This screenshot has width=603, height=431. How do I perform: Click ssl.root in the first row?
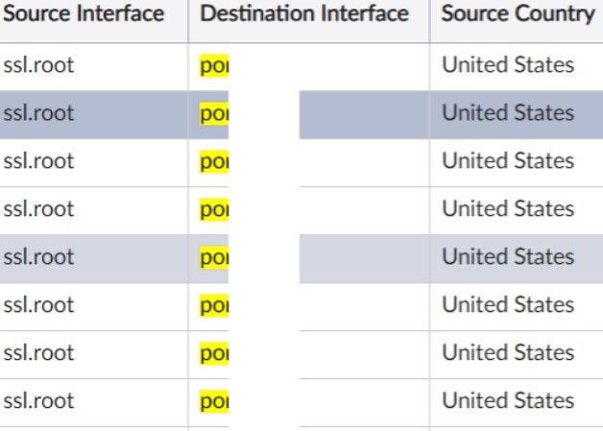point(38,65)
